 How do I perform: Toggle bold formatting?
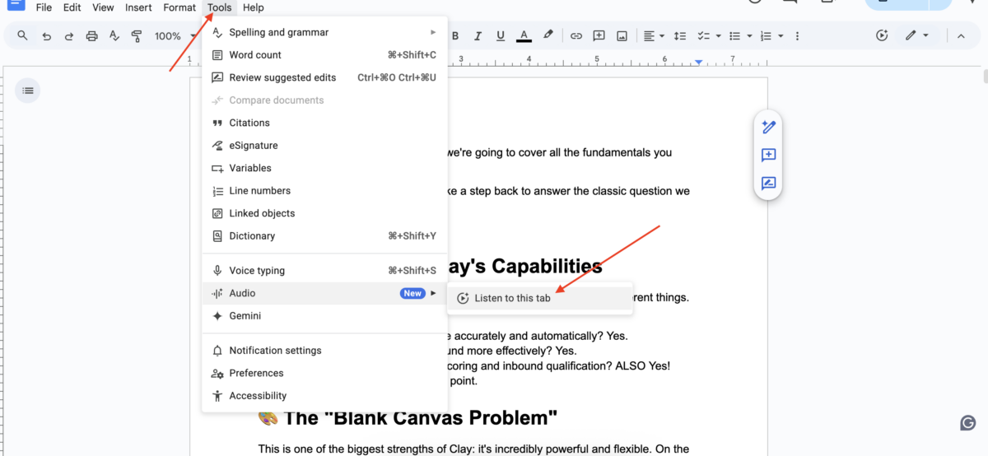454,36
